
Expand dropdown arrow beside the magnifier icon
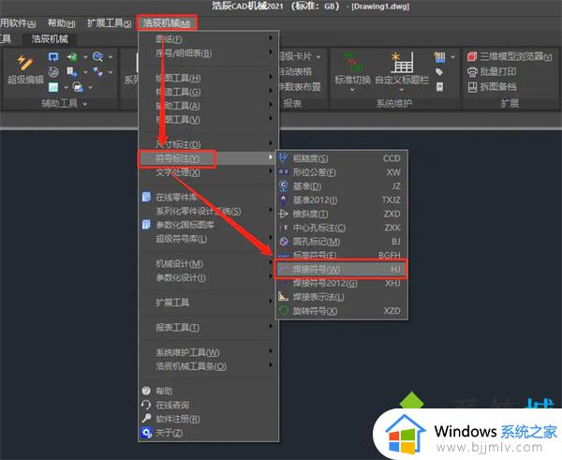[111, 57]
